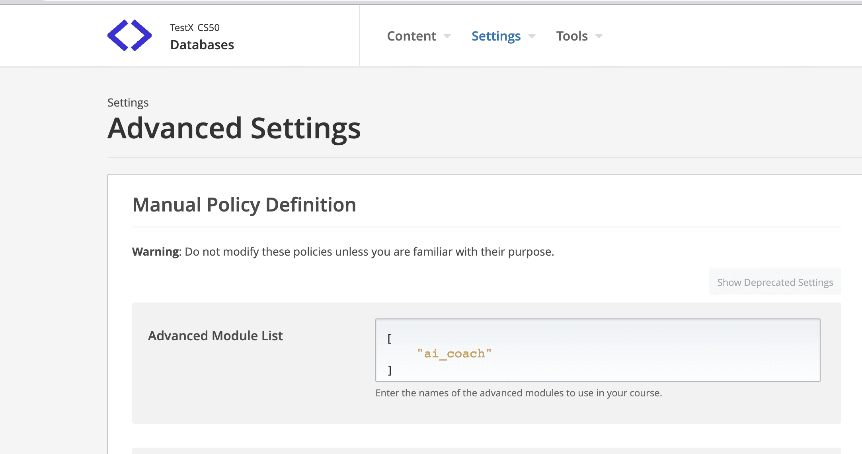Click the Show Deprecated Settings button
862x454 pixels.
click(x=775, y=281)
